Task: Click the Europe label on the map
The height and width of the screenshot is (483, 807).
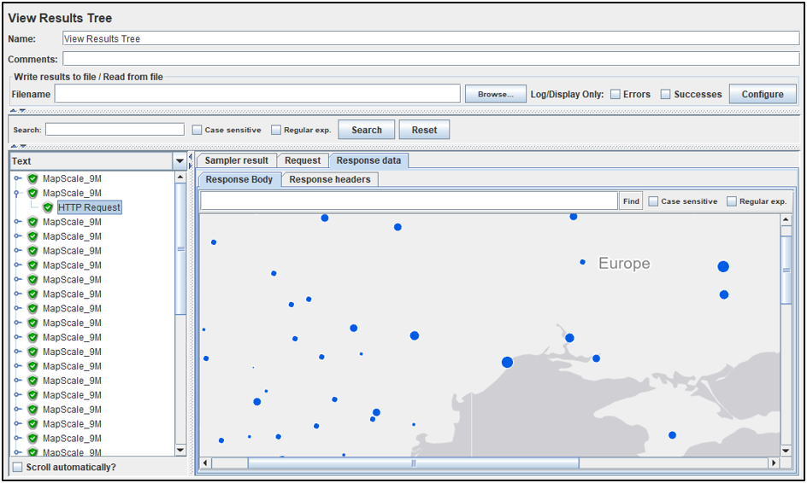Action: click(x=624, y=264)
